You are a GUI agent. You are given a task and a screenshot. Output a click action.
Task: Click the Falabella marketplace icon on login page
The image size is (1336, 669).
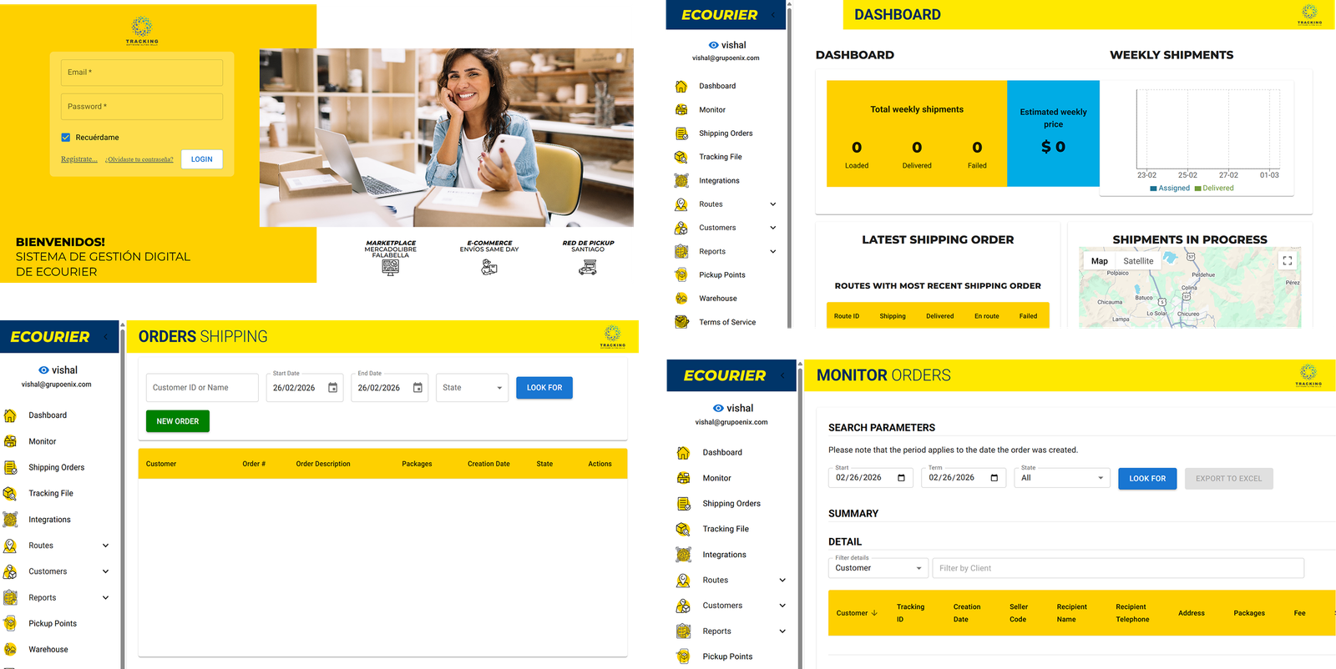pyautogui.click(x=390, y=267)
